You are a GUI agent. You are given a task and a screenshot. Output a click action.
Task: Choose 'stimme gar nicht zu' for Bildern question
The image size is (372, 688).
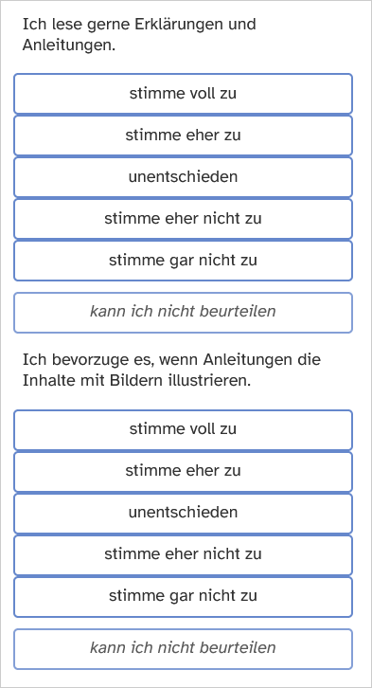pyautogui.click(x=183, y=597)
